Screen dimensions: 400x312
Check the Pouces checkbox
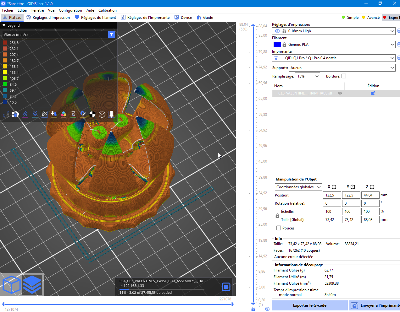[x=279, y=228]
